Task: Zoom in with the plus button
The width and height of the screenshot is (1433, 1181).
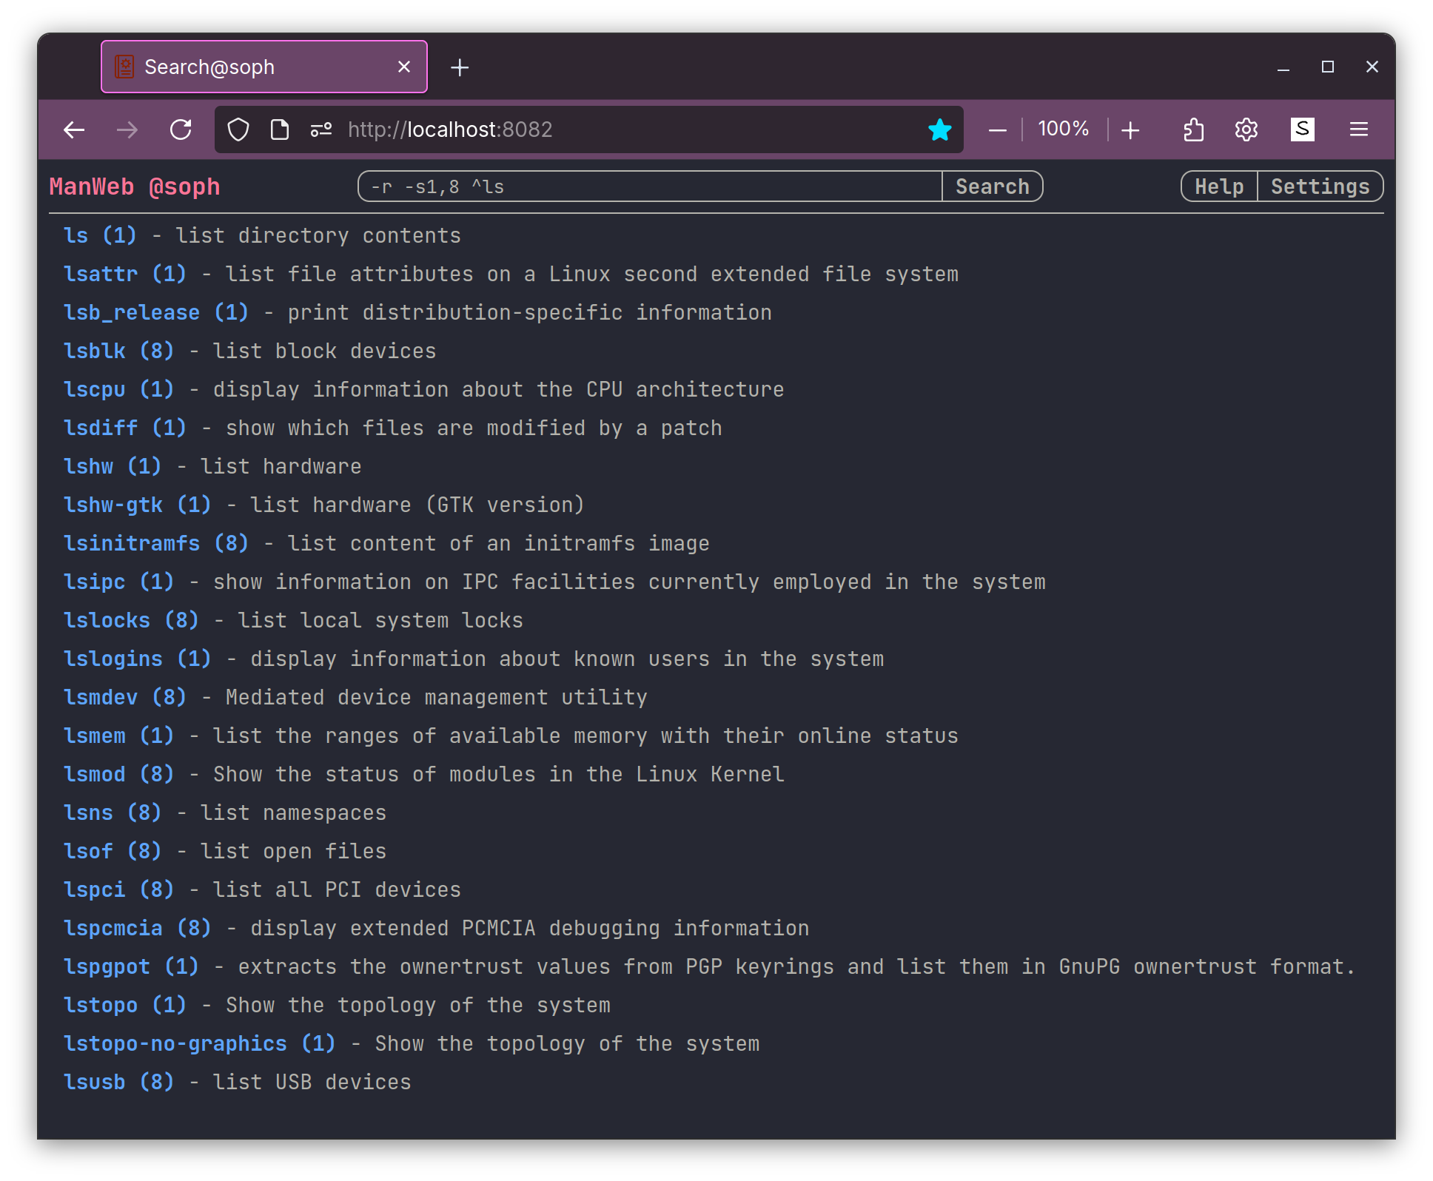Action: (x=1130, y=130)
